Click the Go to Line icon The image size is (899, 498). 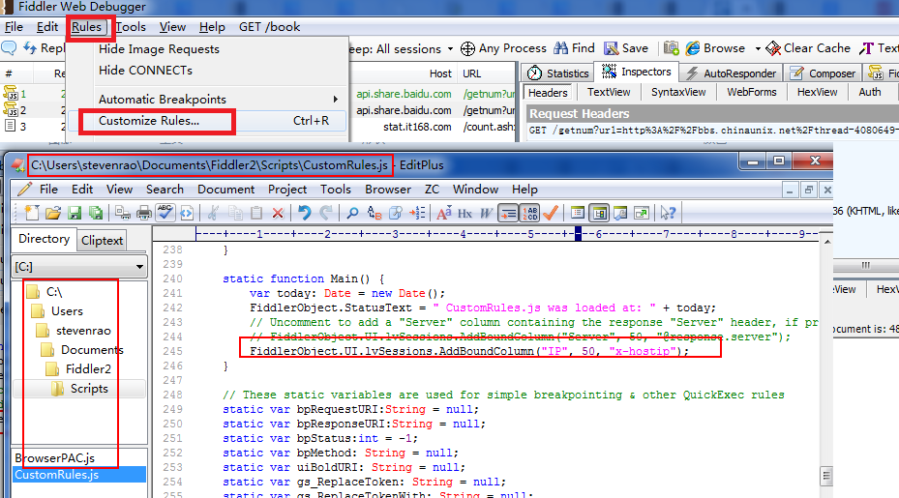(x=417, y=213)
